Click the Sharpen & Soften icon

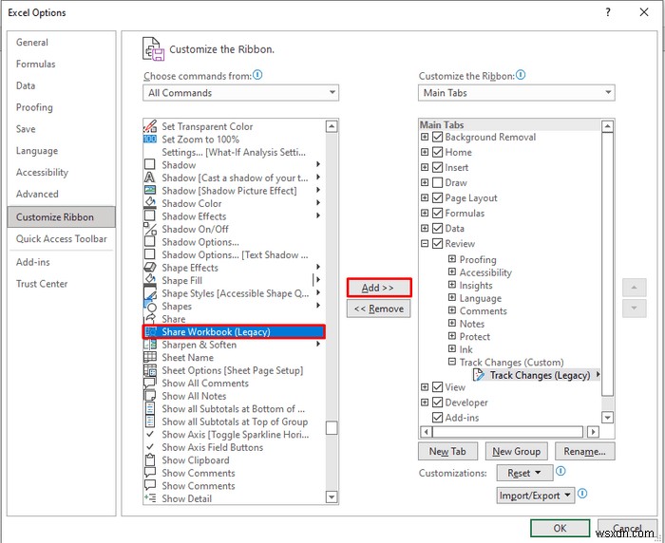[x=150, y=345]
